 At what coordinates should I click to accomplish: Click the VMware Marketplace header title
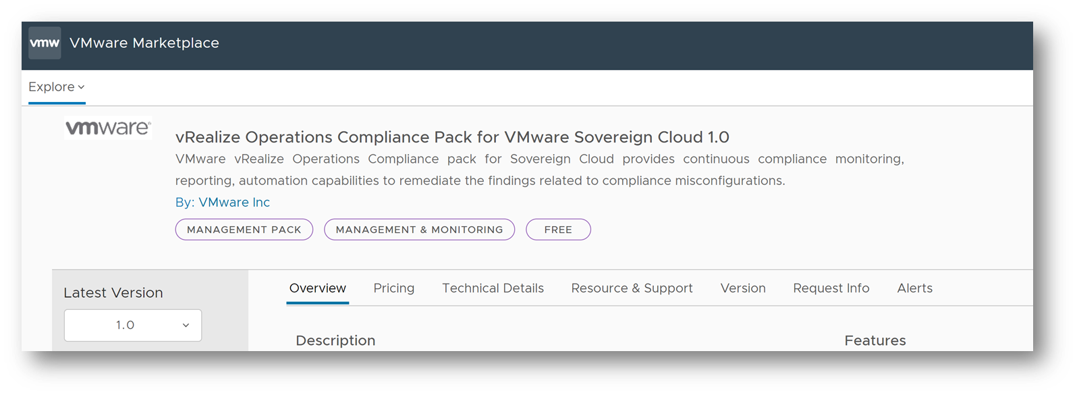click(x=144, y=43)
